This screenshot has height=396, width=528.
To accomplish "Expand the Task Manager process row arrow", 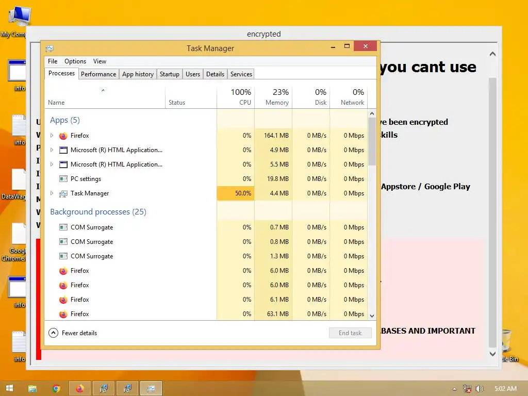I will 52,193.
